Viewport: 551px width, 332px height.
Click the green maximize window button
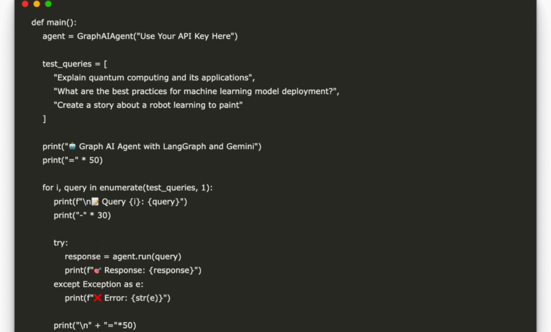click(x=48, y=4)
